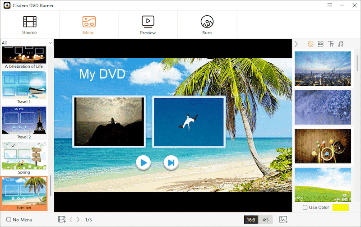The width and height of the screenshot is (361, 227).
Task: Switch aspect ratio to 4:3
Action: [x=265, y=220]
